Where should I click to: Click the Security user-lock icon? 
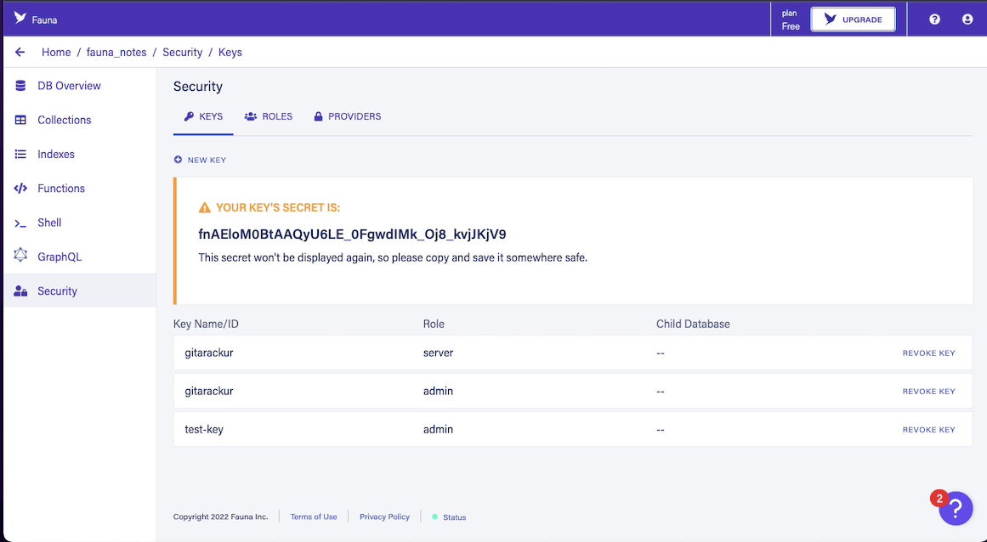click(x=20, y=291)
